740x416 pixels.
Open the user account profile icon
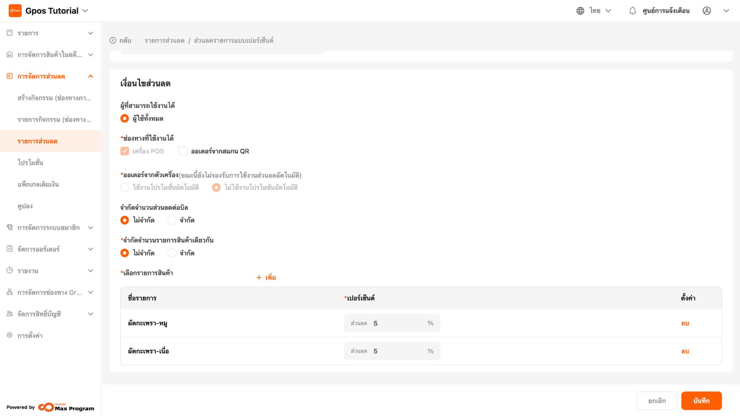tap(706, 11)
